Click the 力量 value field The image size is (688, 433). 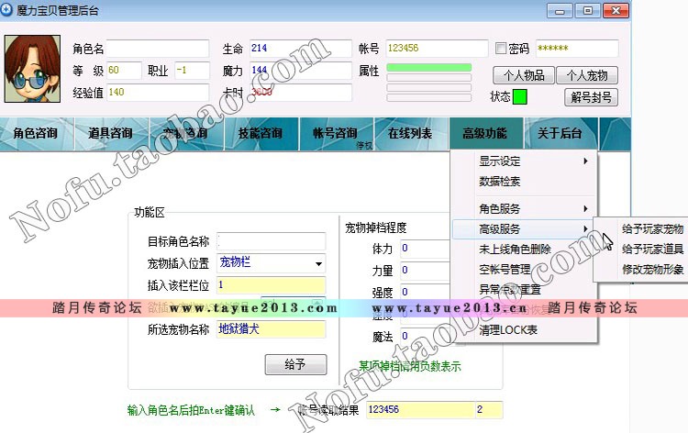pos(425,271)
